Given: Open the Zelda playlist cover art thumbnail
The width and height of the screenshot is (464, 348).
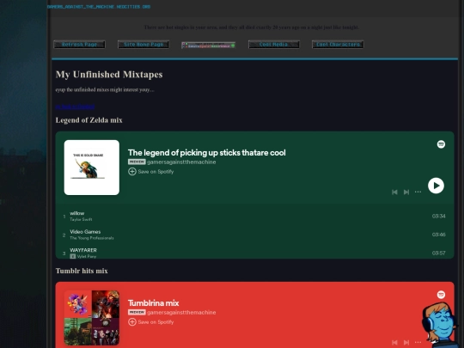Looking at the screenshot, I should pos(92,168).
